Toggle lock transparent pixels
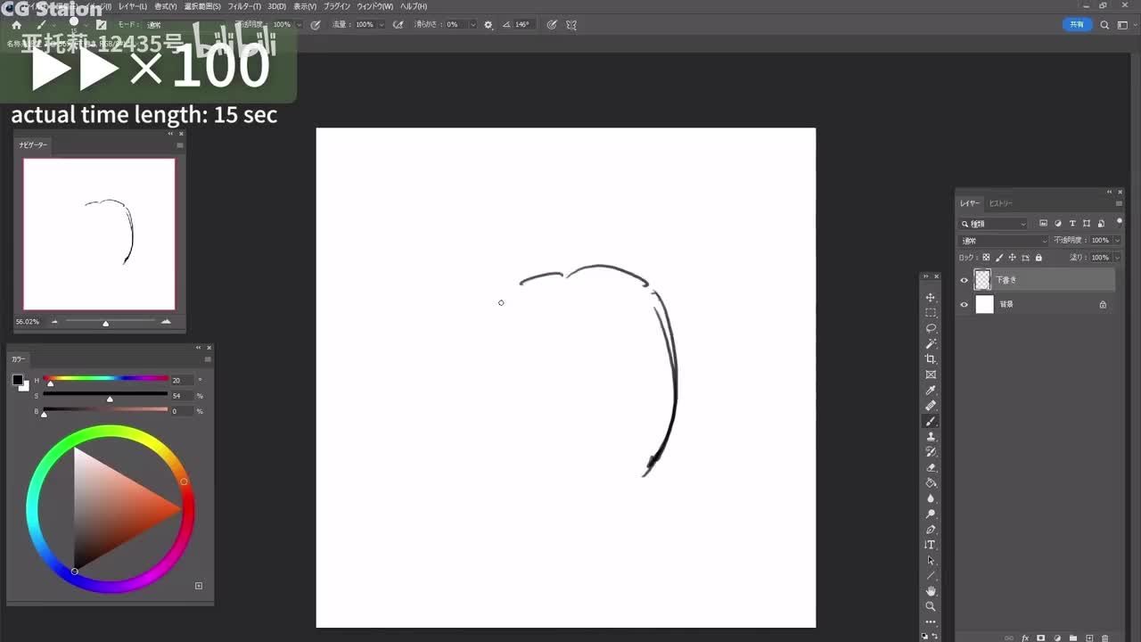 tap(986, 258)
